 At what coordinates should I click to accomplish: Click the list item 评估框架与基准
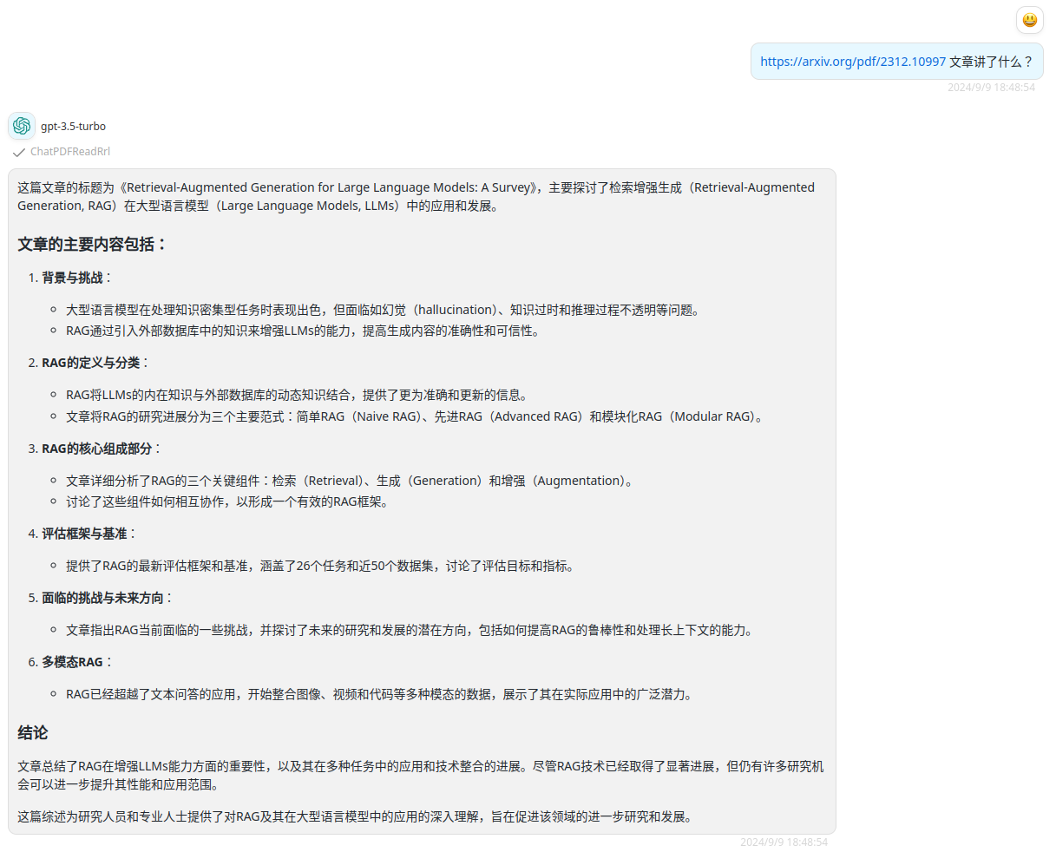84,534
